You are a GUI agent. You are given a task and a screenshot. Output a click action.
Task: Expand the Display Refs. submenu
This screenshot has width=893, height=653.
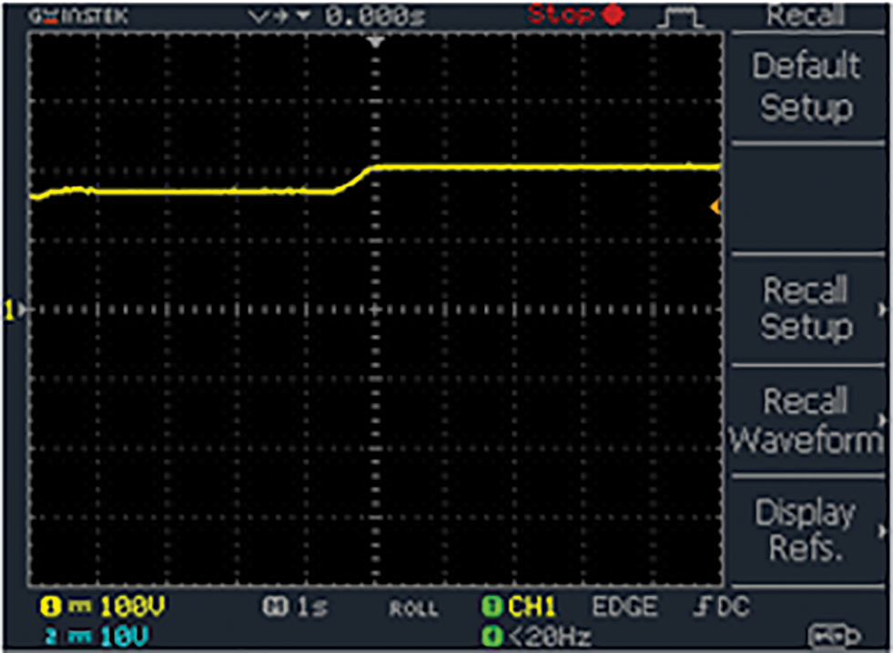tap(807, 530)
